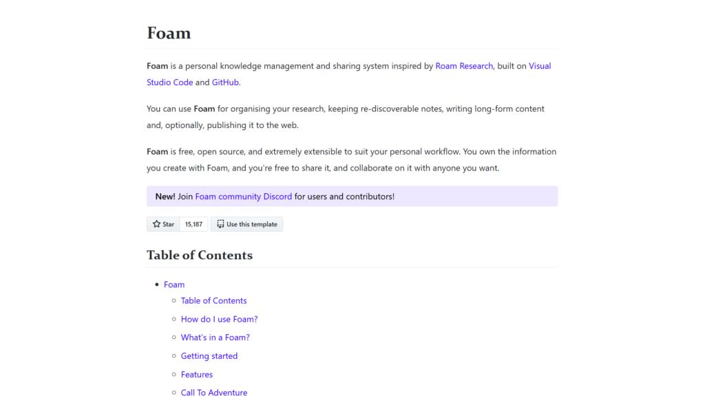The width and height of the screenshot is (705, 407).
Task: Click the Foam page title heading
Action: tap(169, 33)
